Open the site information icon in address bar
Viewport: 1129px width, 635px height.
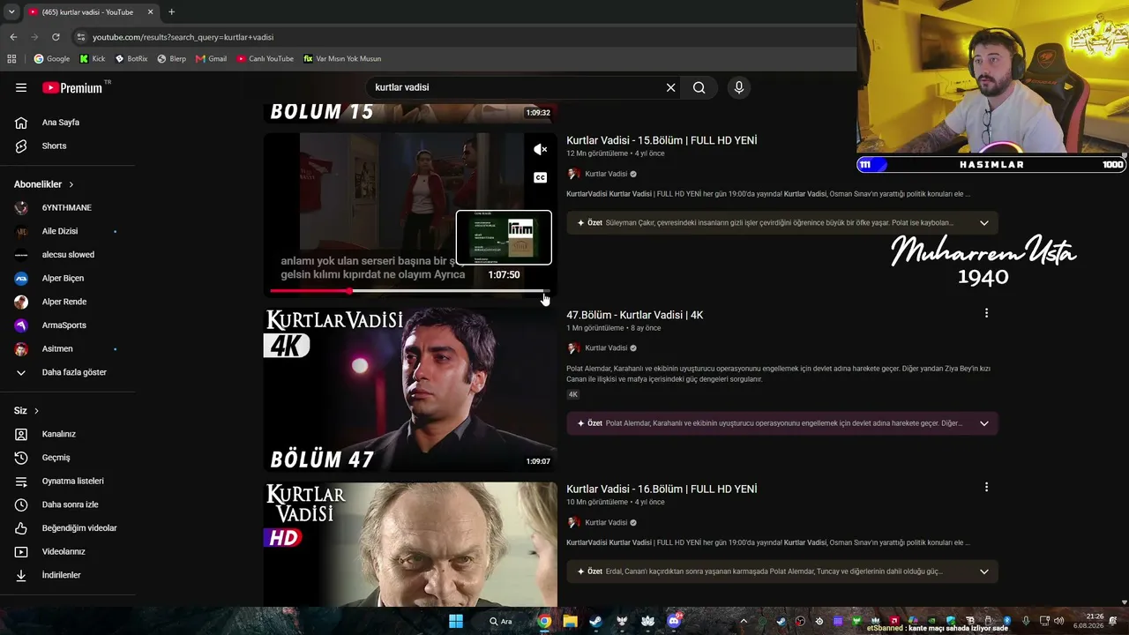[x=81, y=37]
